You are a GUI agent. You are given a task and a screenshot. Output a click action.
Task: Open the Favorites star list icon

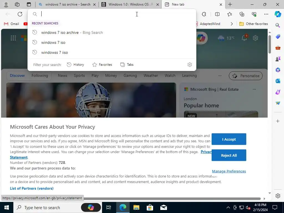[x=229, y=14]
